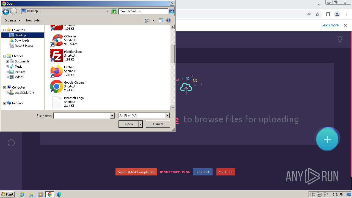Select the FileZilla Client shortcut icon
The height and width of the screenshot is (198, 352).
[x=57, y=56]
